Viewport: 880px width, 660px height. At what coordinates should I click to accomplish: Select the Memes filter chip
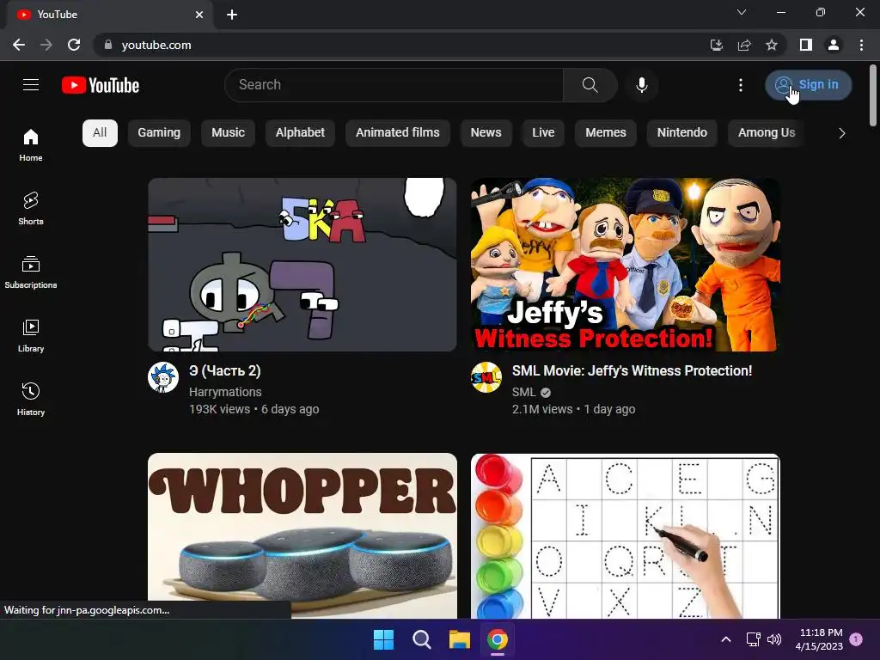[606, 133]
